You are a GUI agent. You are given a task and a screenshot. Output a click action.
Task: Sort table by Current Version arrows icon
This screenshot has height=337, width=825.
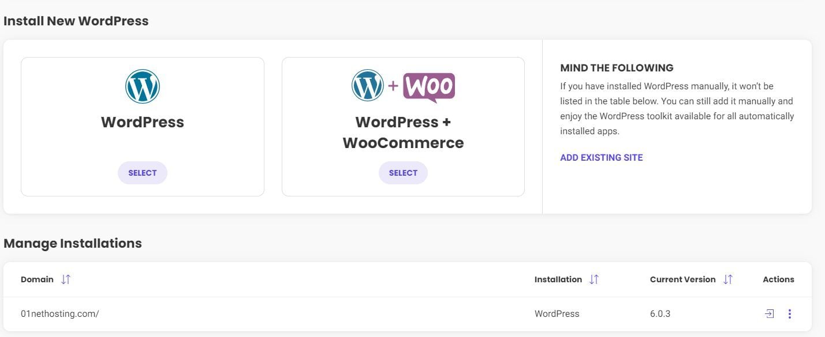(x=728, y=279)
